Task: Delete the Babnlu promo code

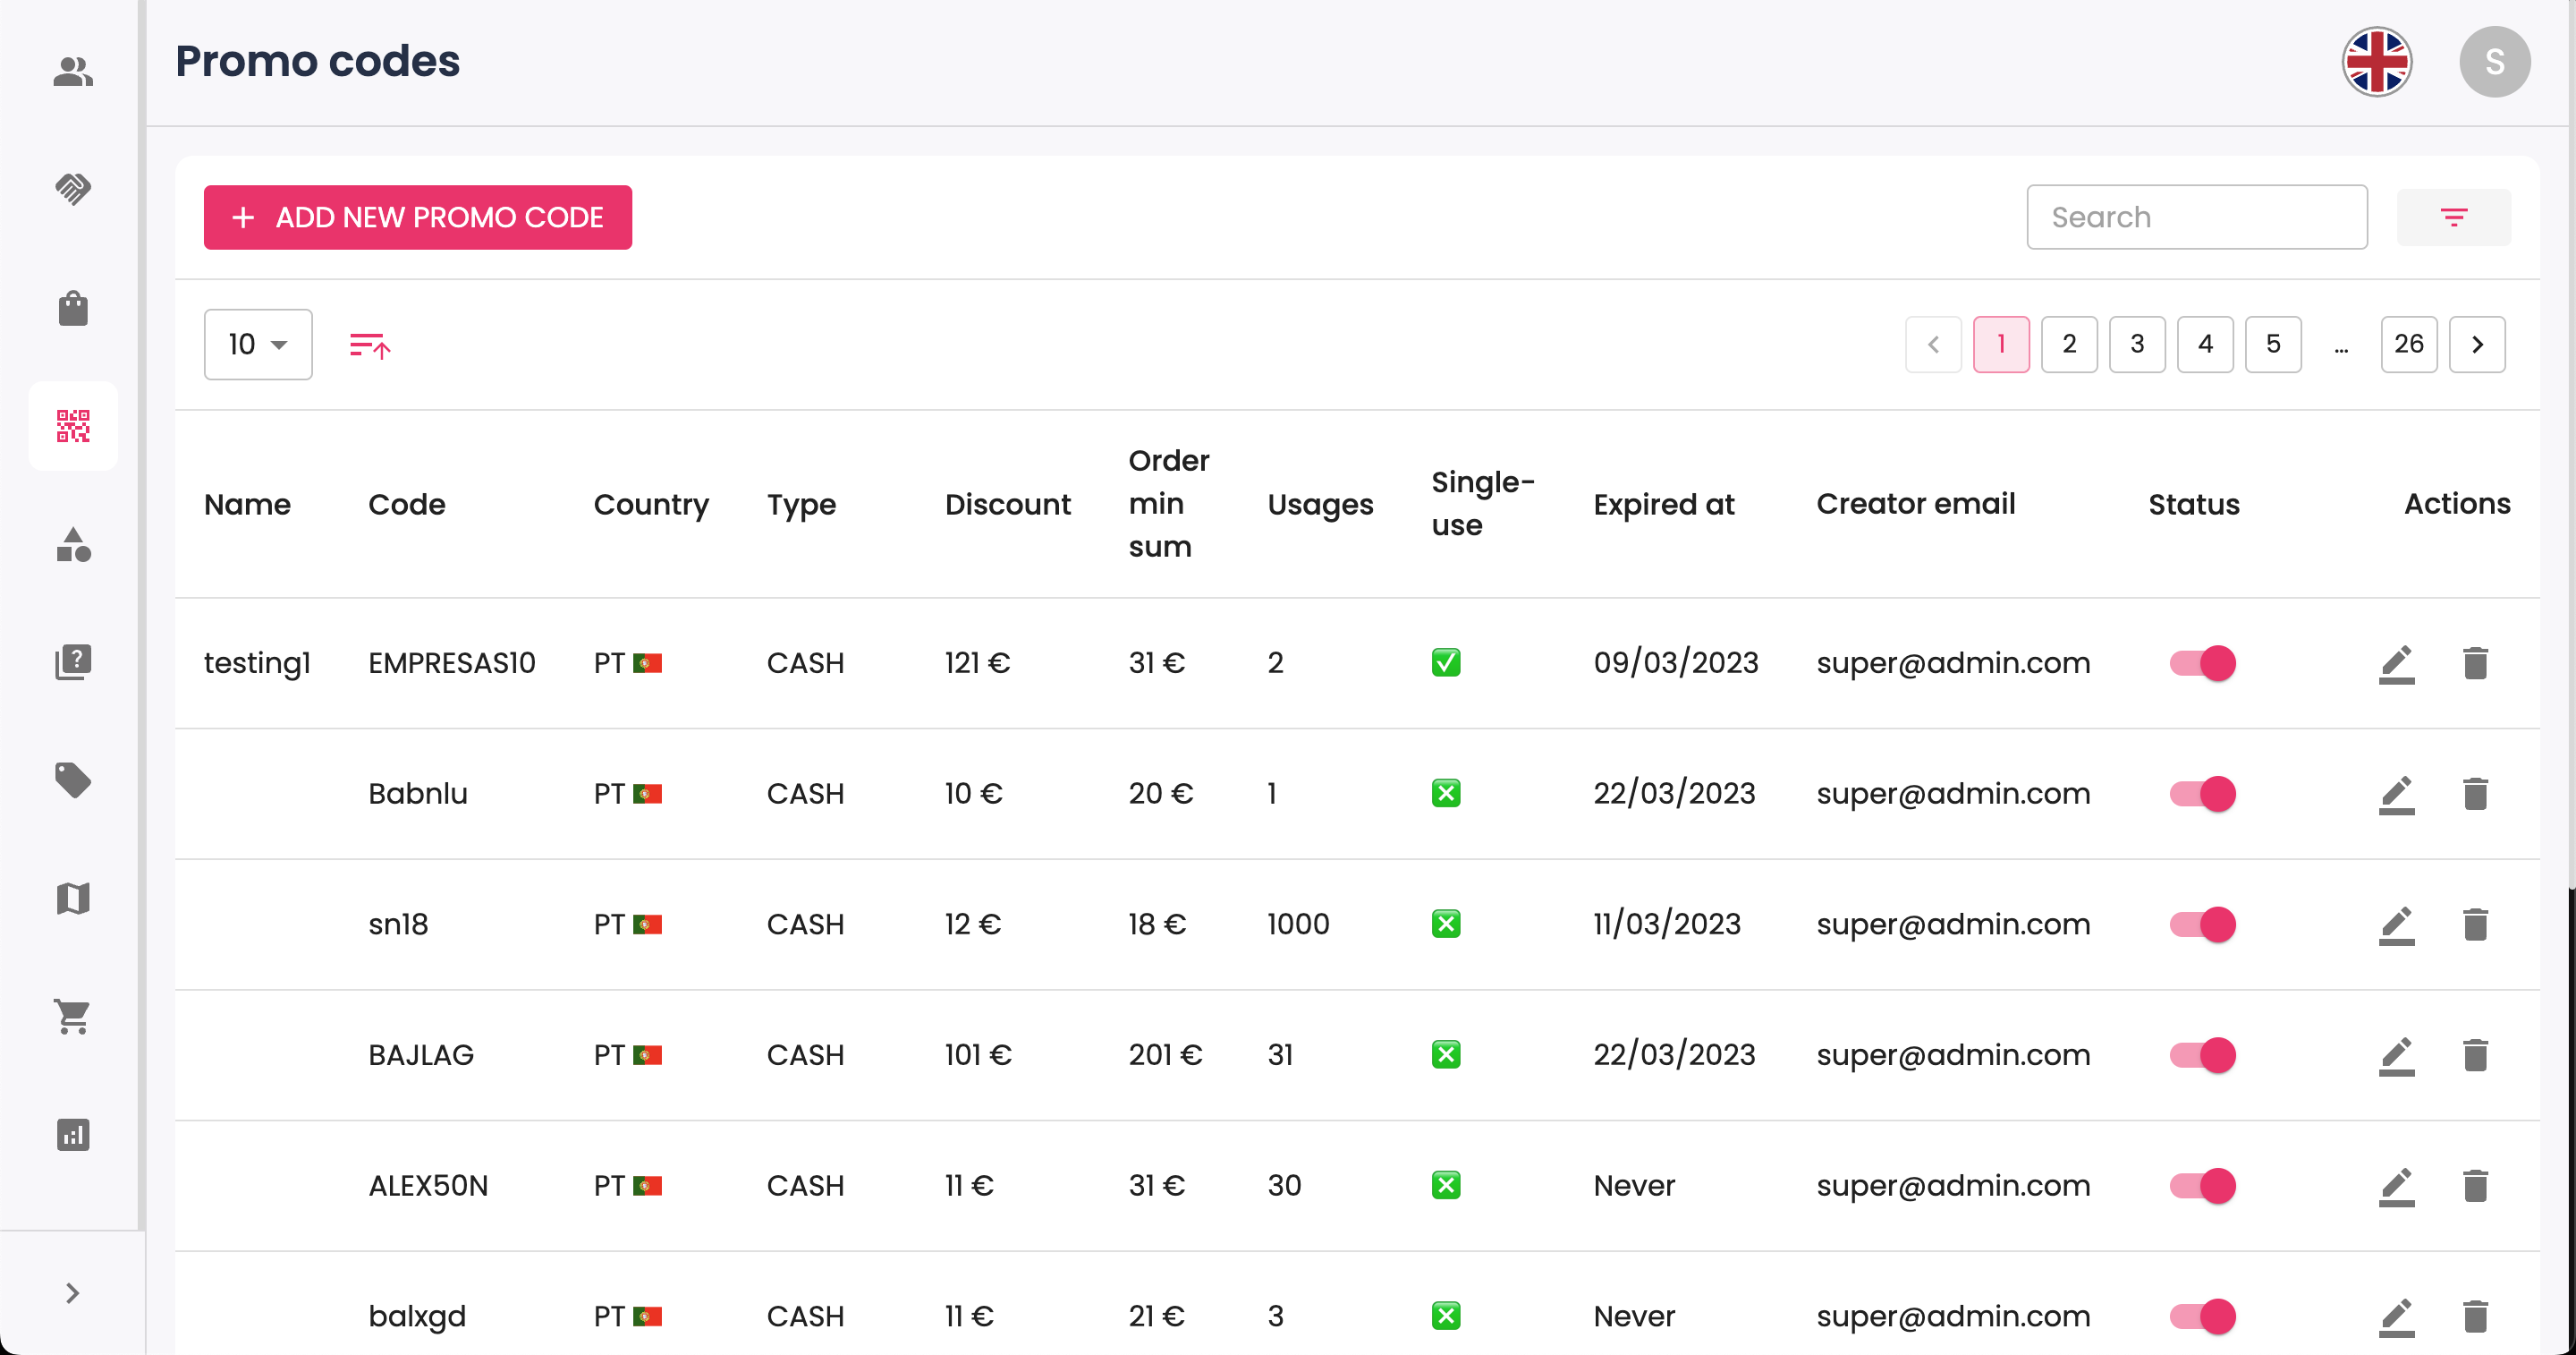Action: pyautogui.click(x=2475, y=794)
